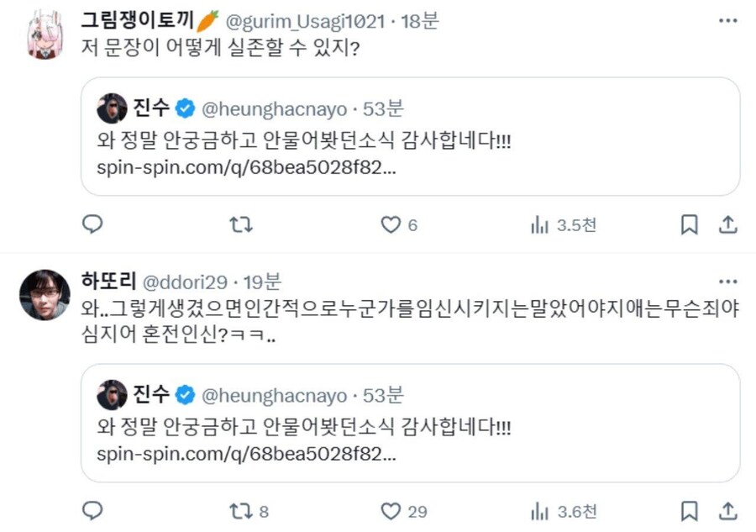Like 그림쟁이토끼's tweet with the heart icon

pos(389,224)
